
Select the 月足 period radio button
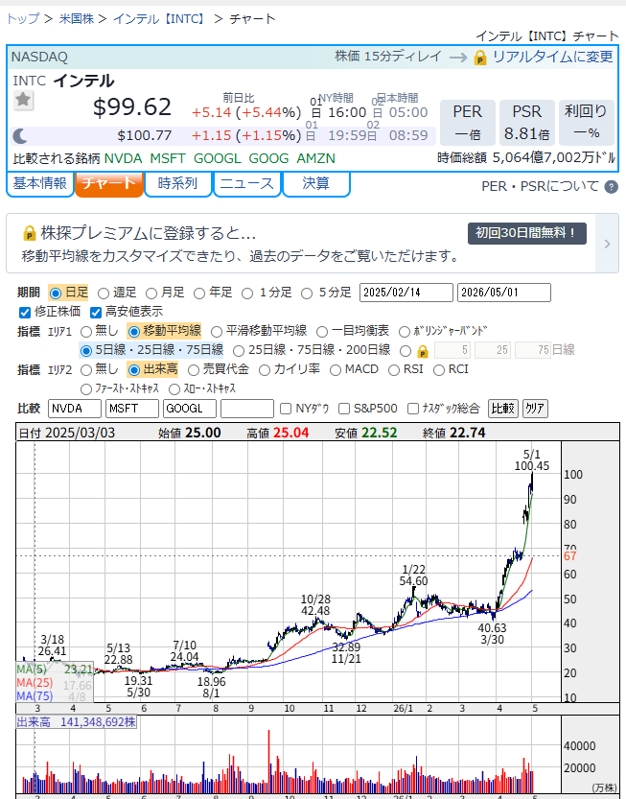tap(151, 294)
